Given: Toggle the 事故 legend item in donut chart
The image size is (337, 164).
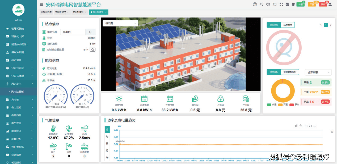Looking at the screenshot, I should pos(294,104).
